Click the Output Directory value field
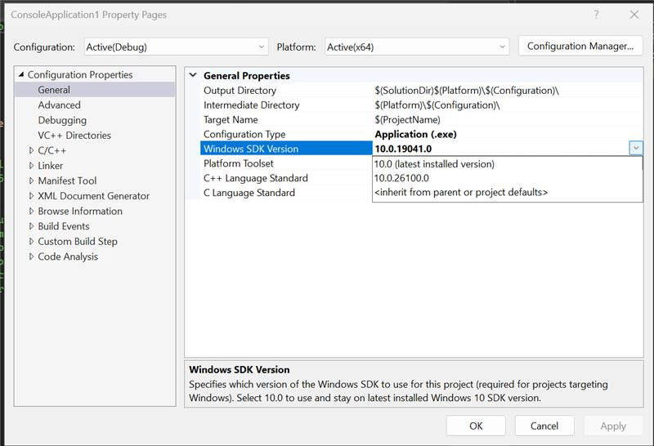Image resolution: width=654 pixels, height=446 pixels. [507, 91]
